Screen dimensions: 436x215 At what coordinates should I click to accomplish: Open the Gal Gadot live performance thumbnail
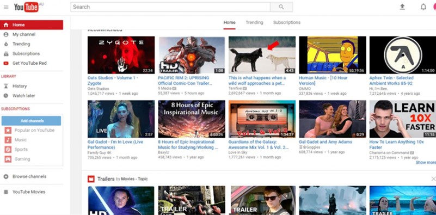[x=121, y=119]
